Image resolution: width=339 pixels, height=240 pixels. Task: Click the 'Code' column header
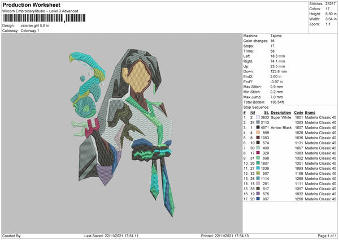[x=298, y=113]
